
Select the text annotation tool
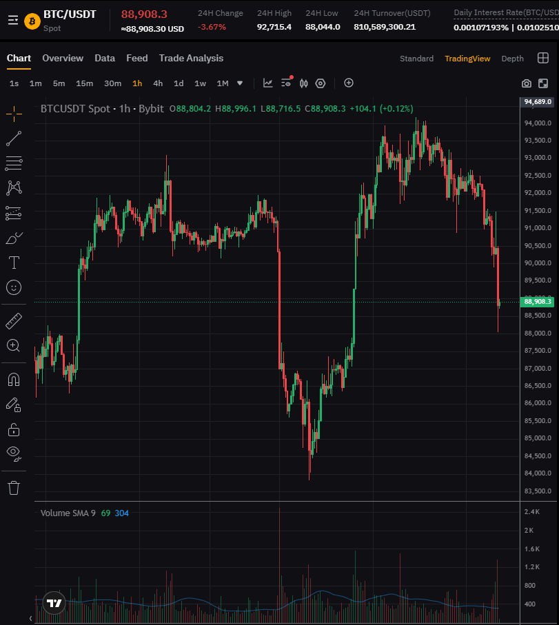click(14, 263)
